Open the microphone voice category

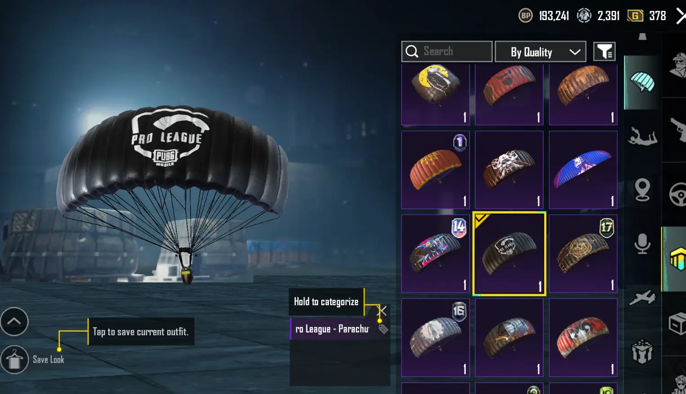(642, 243)
